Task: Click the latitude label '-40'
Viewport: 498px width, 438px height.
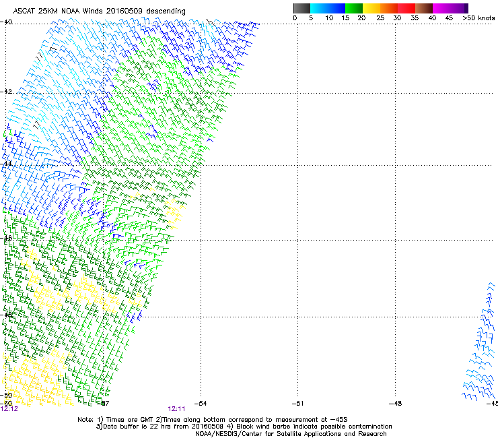Action: click(6, 22)
